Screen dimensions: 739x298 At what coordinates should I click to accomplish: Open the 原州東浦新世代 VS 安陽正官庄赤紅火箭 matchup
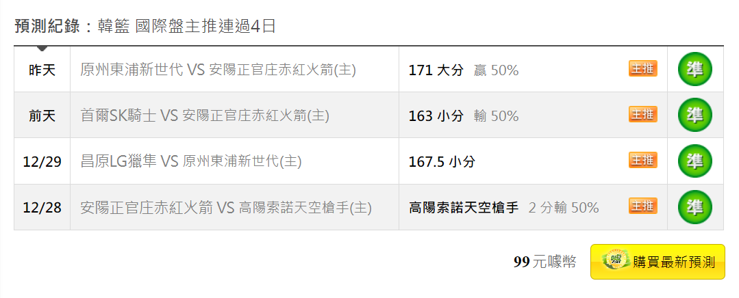(218, 70)
